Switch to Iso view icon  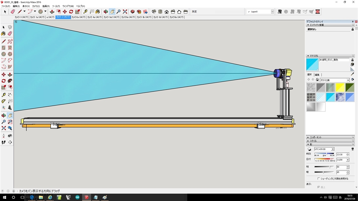coord(154,12)
